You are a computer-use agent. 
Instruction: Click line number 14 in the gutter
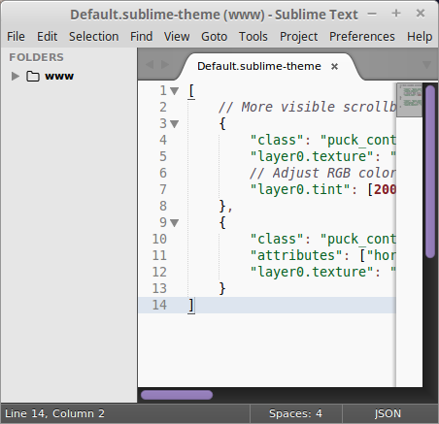pyautogui.click(x=159, y=306)
